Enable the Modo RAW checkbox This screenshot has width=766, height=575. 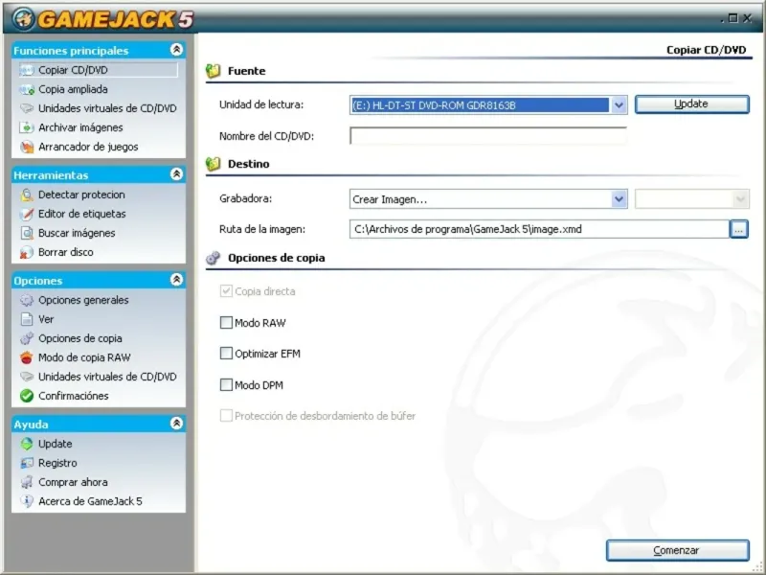point(226,323)
